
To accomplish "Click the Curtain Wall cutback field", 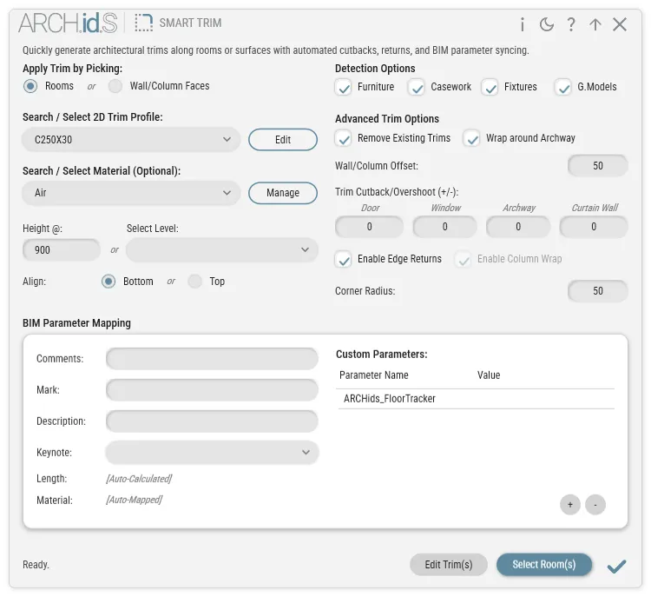I will tap(594, 227).
